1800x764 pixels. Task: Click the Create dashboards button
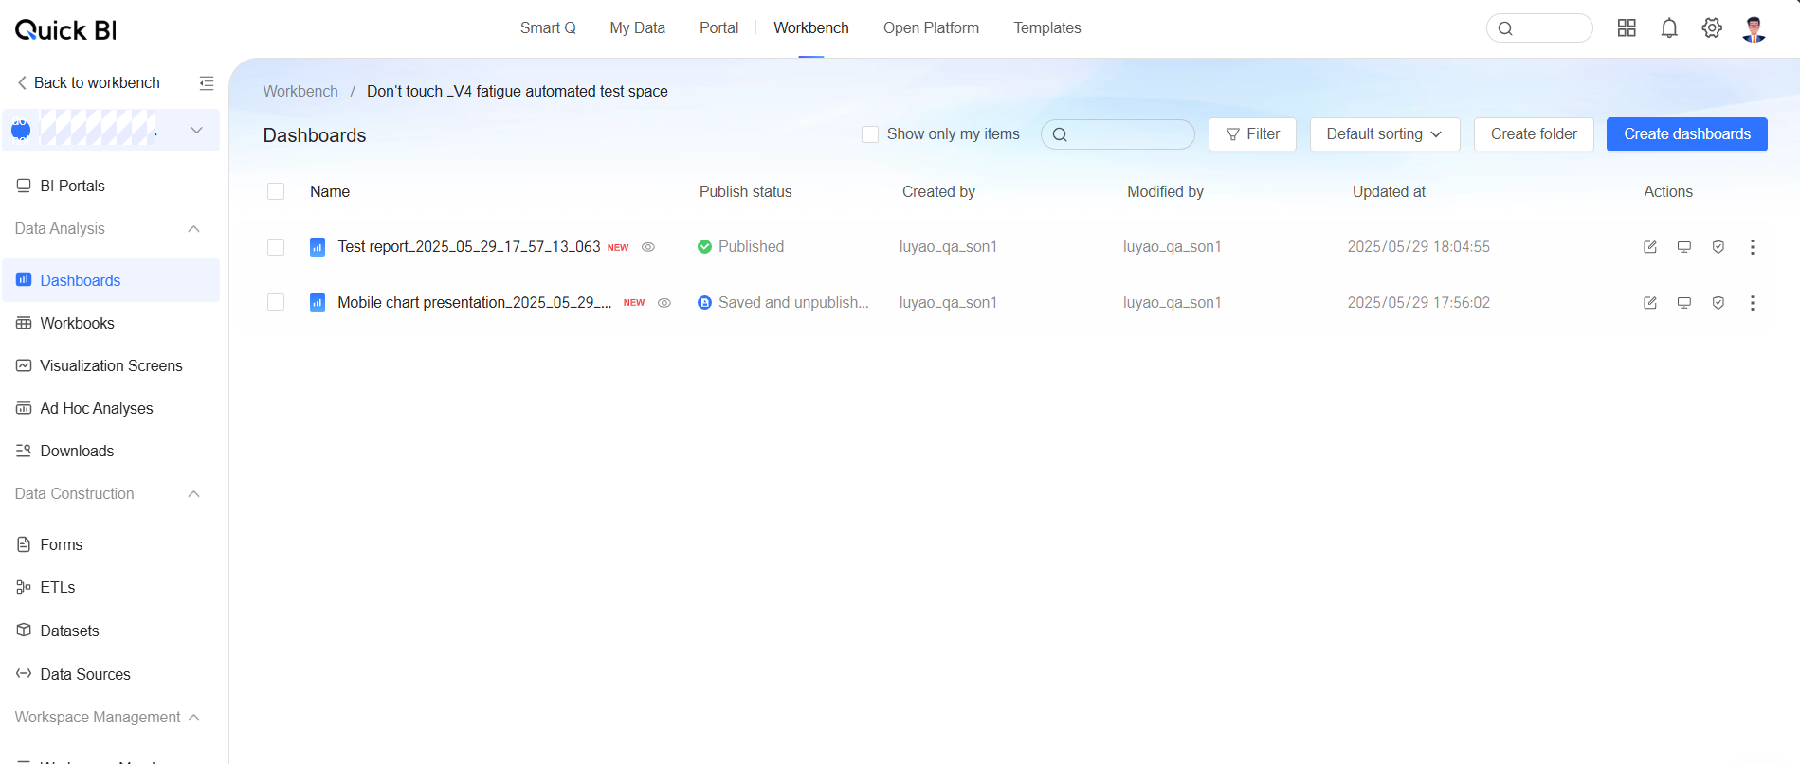tap(1687, 134)
